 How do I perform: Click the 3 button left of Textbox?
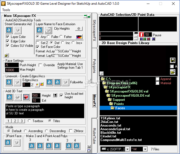pos(22,121)
